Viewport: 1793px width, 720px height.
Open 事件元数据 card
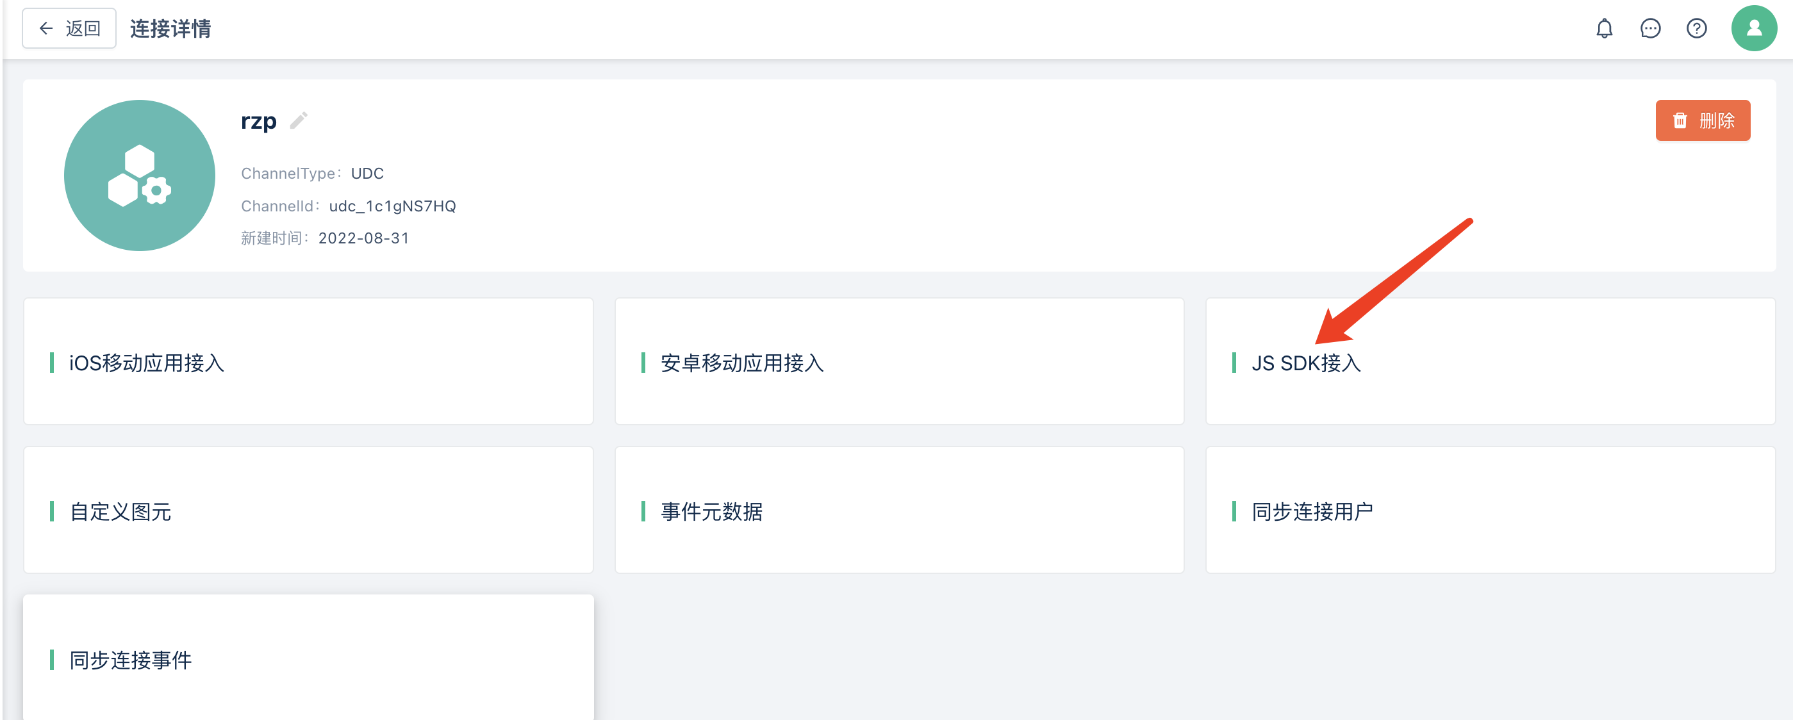[899, 510]
